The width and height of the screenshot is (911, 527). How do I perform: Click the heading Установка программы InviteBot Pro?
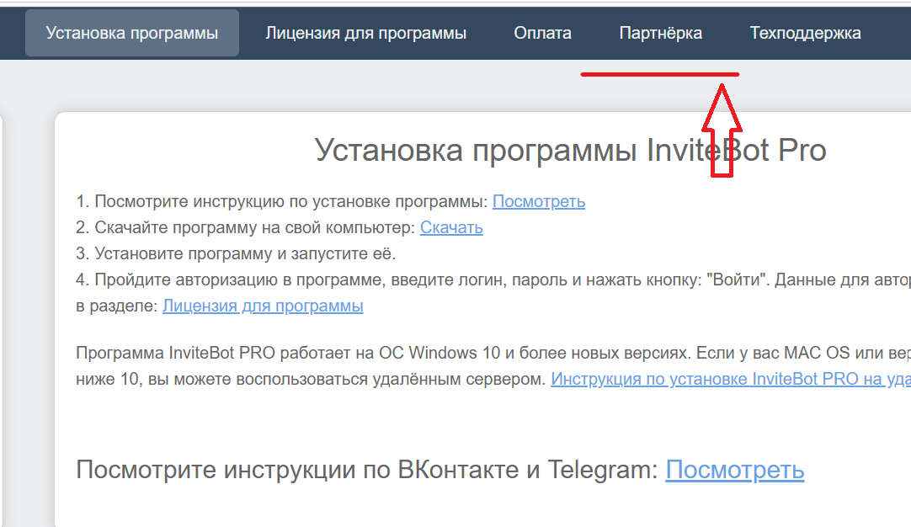[x=570, y=150]
